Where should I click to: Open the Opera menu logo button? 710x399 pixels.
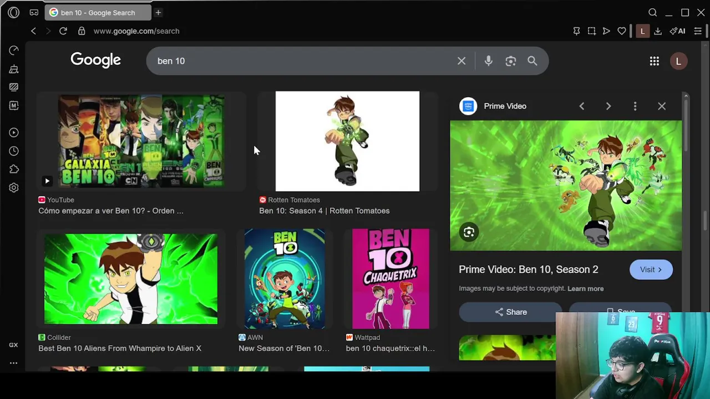point(14,12)
